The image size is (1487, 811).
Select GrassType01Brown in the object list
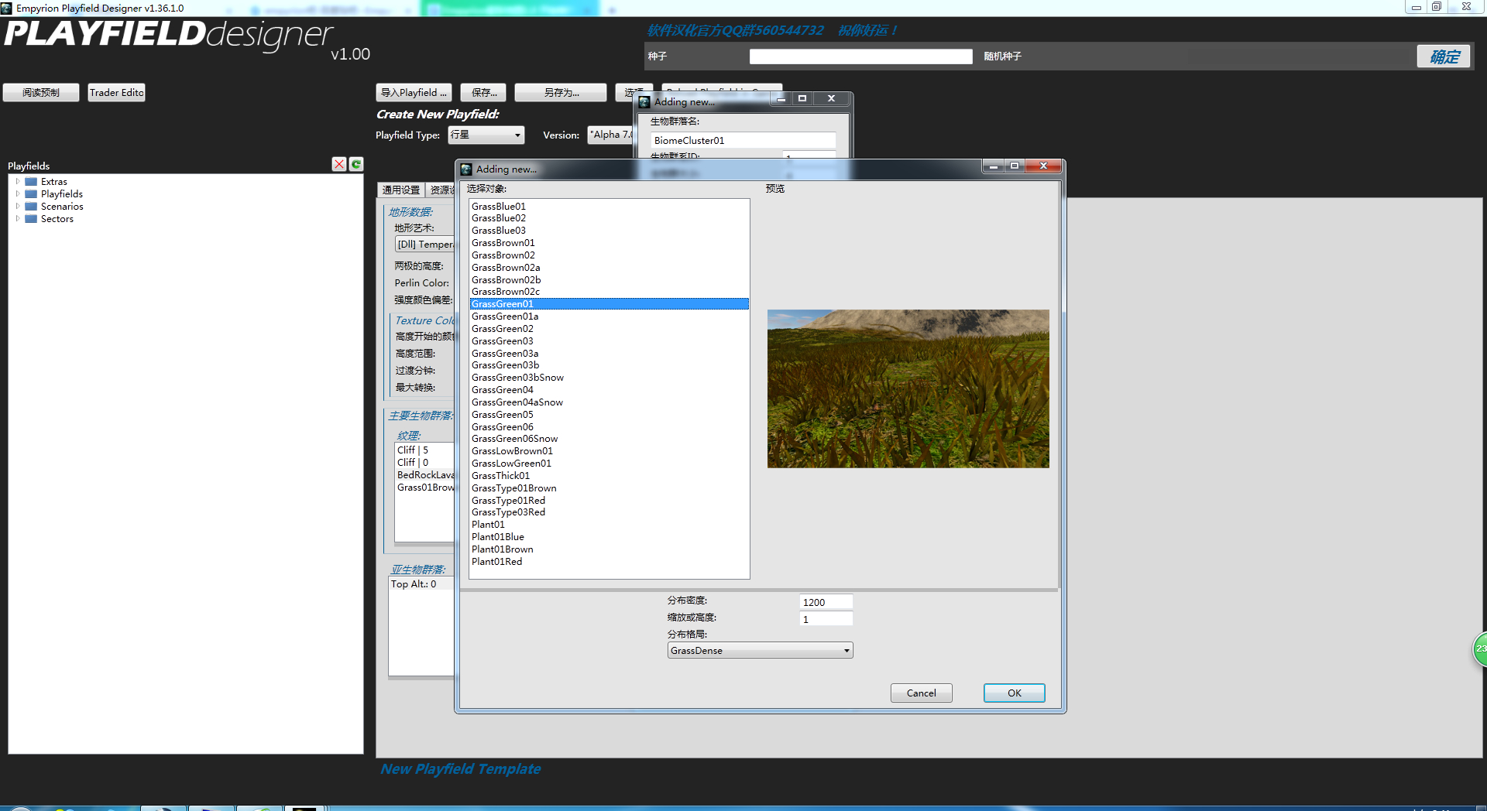click(609, 488)
